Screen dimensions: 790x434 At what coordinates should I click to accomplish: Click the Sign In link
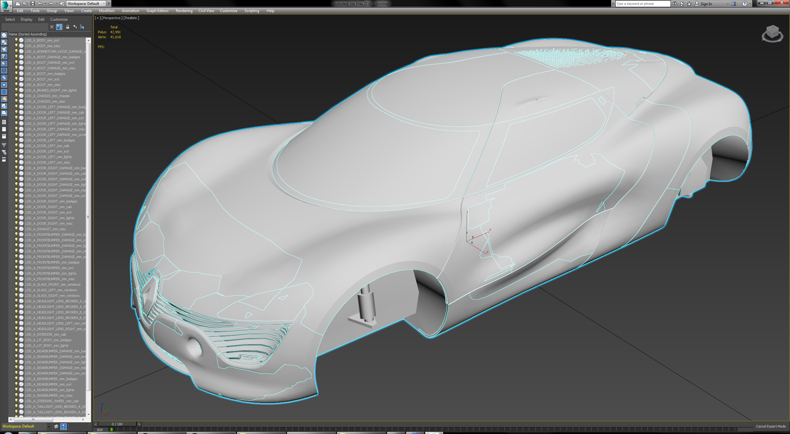tap(706, 4)
